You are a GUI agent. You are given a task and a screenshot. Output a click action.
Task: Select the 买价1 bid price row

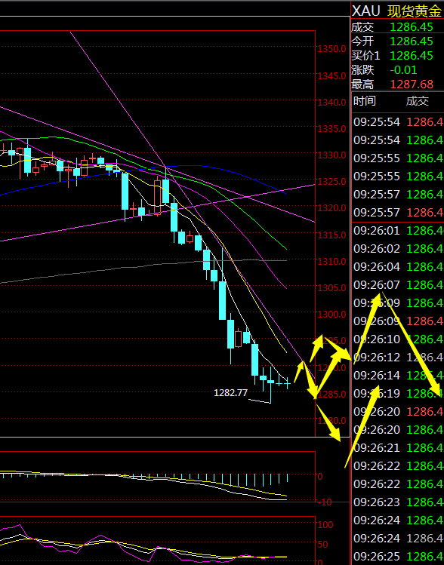[x=397, y=56]
